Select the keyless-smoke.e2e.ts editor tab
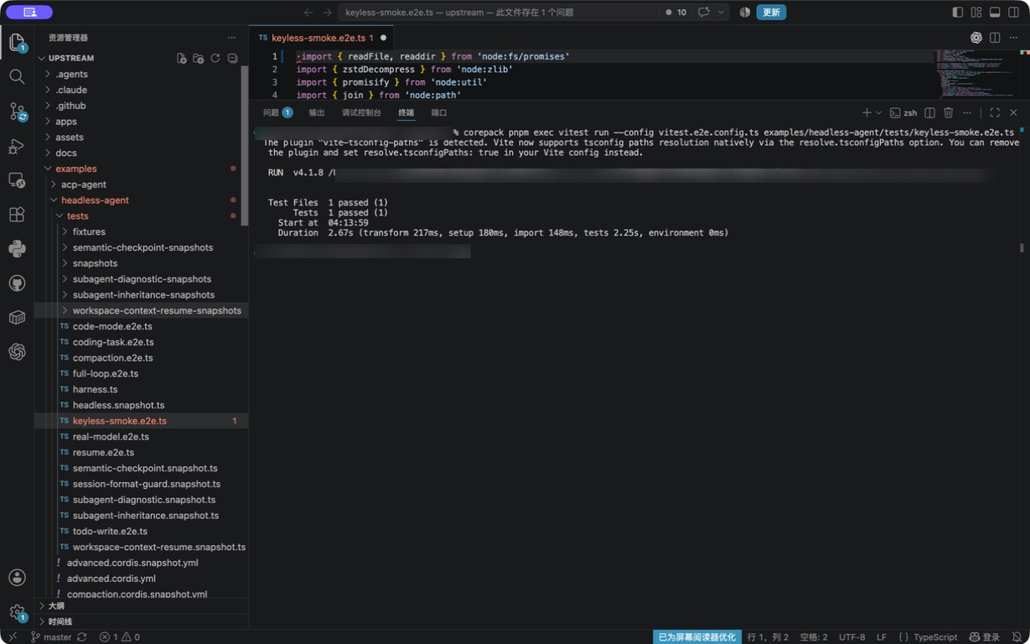 pos(322,38)
